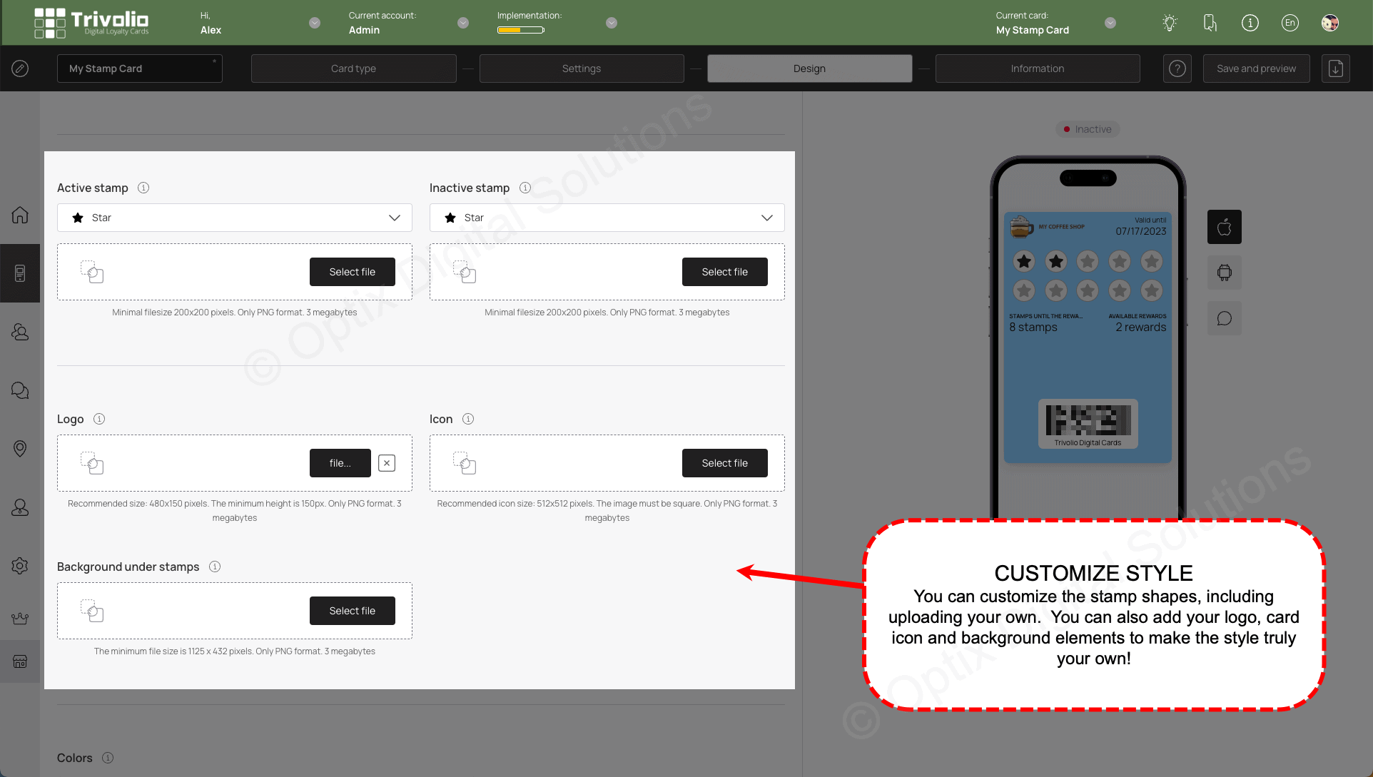This screenshot has height=777, width=1373.
Task: Click the rewards/crown sidebar icon
Action: click(20, 618)
